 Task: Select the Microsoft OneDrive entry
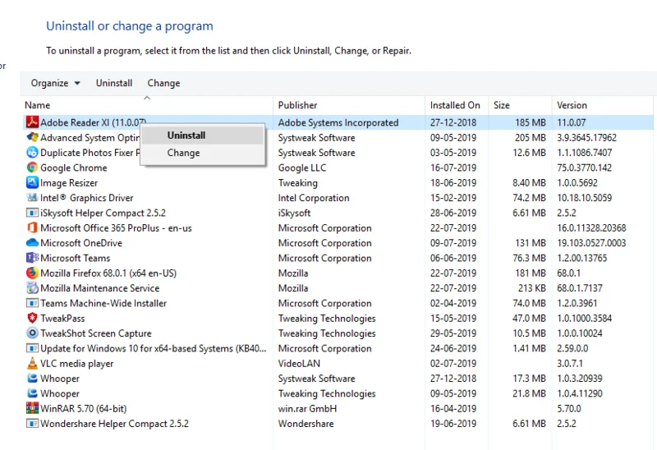tap(81, 243)
